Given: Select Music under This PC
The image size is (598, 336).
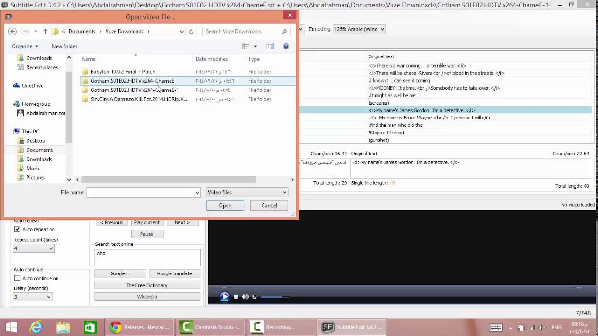Looking at the screenshot, I should (x=33, y=168).
